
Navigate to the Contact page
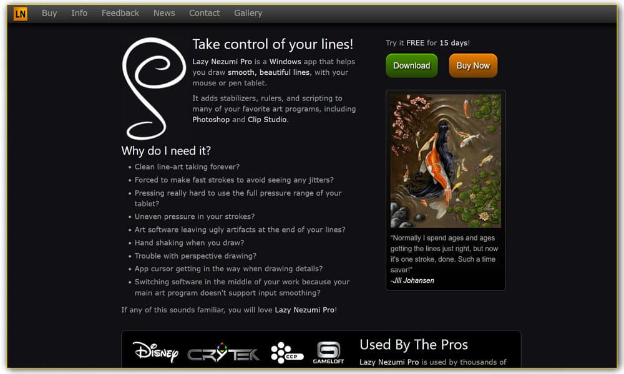204,13
